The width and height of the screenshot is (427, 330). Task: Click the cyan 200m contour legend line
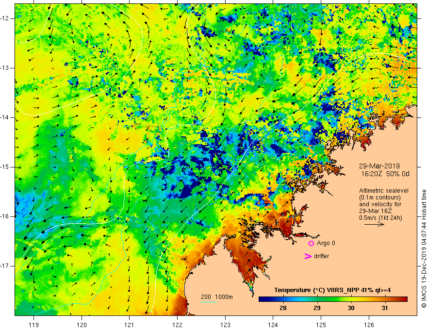click(x=209, y=302)
